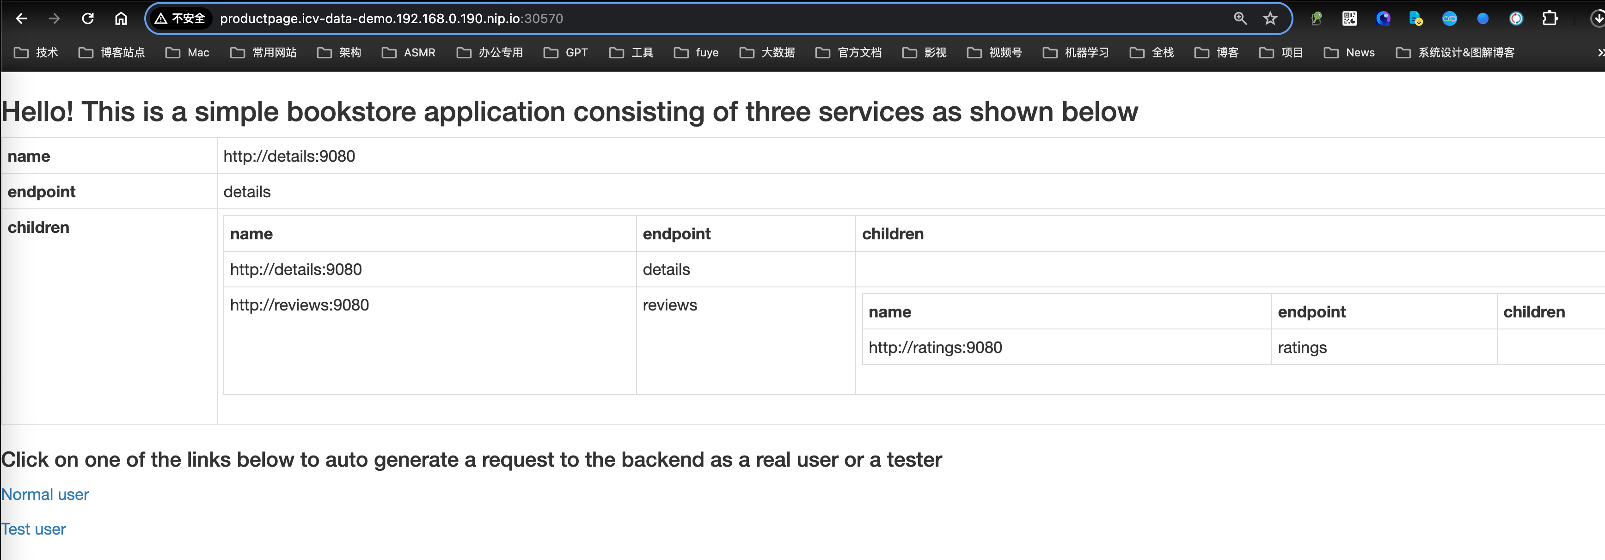Click the browser forward arrow
This screenshot has height=560, width=1605.
(55, 18)
